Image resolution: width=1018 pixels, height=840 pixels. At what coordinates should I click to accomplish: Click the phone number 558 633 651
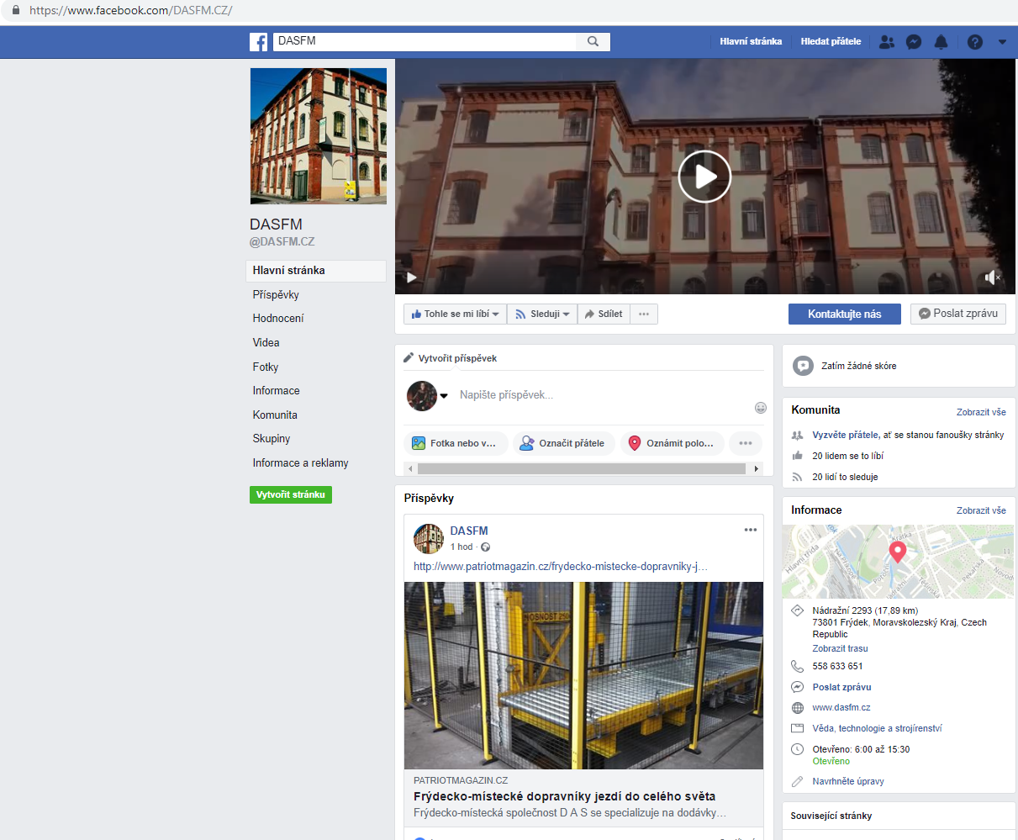tap(837, 667)
